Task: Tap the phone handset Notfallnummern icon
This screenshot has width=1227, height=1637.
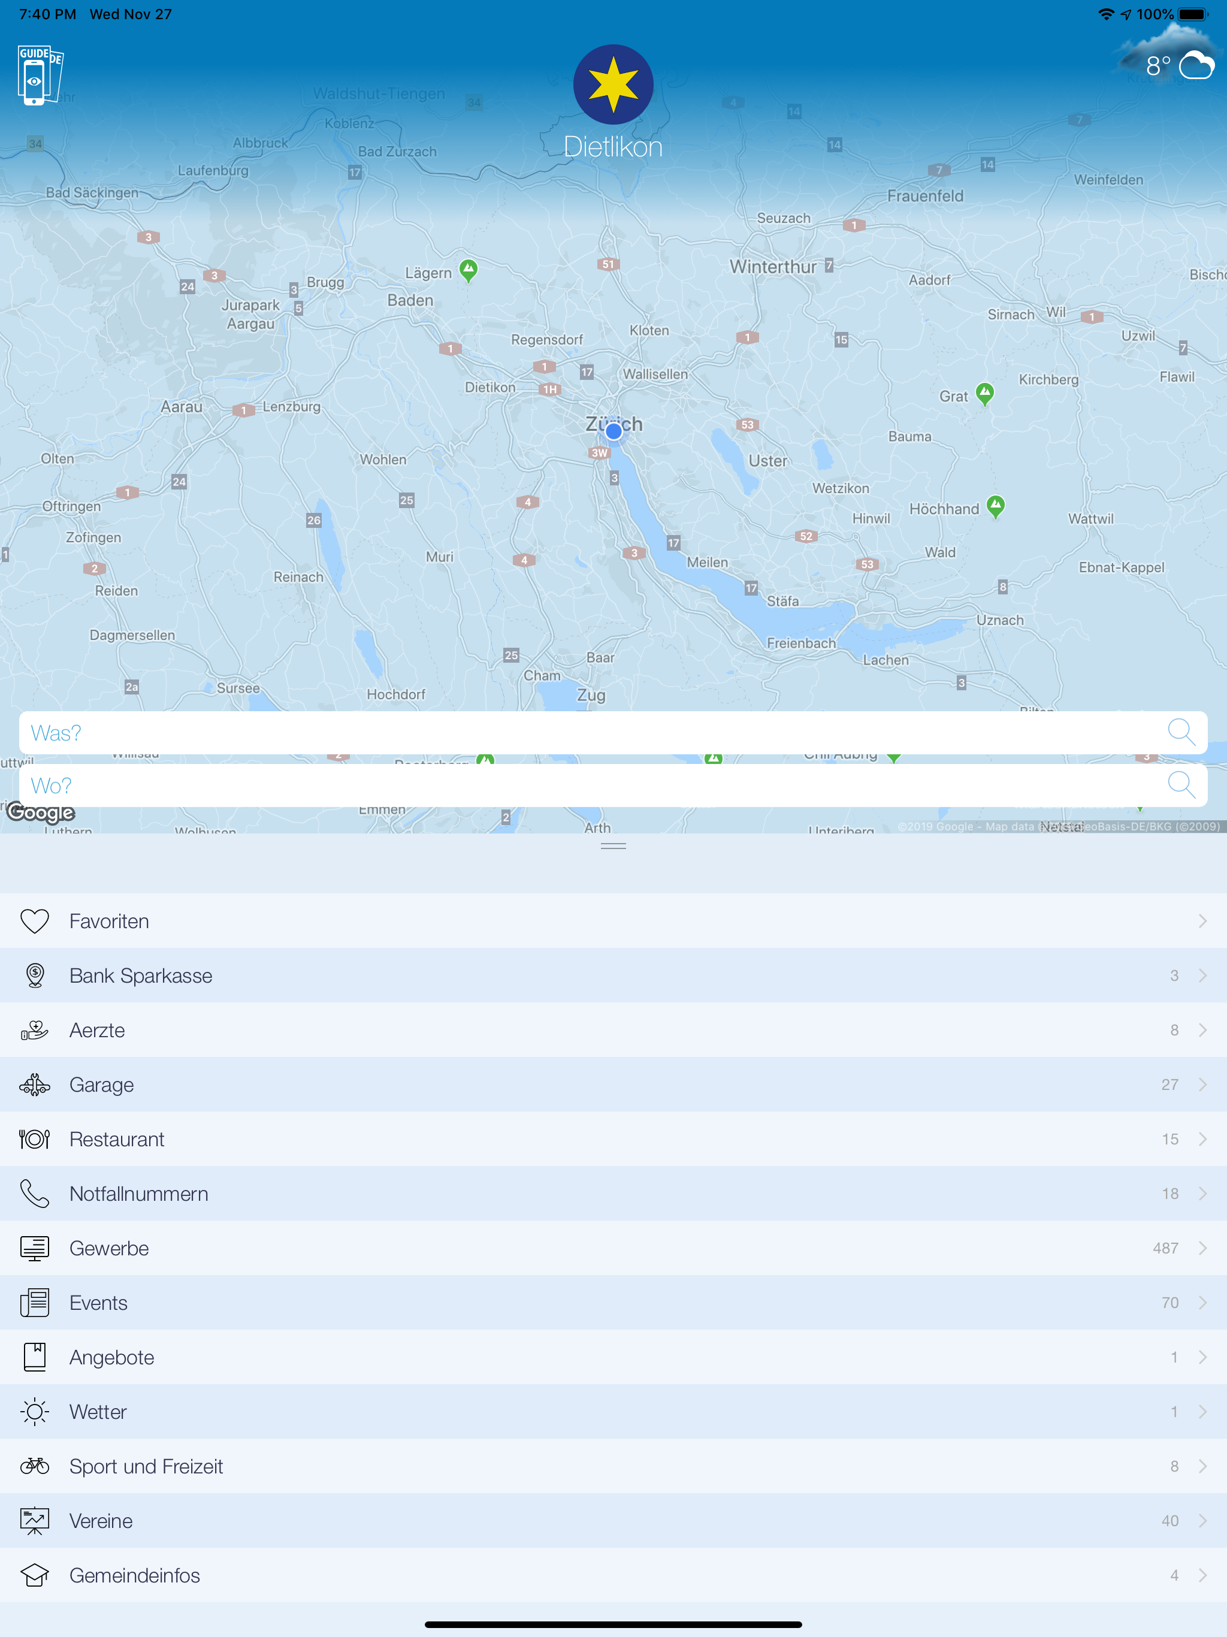Action: coord(35,1194)
